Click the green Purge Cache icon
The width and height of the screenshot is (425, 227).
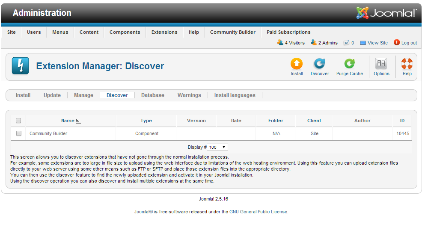349,64
